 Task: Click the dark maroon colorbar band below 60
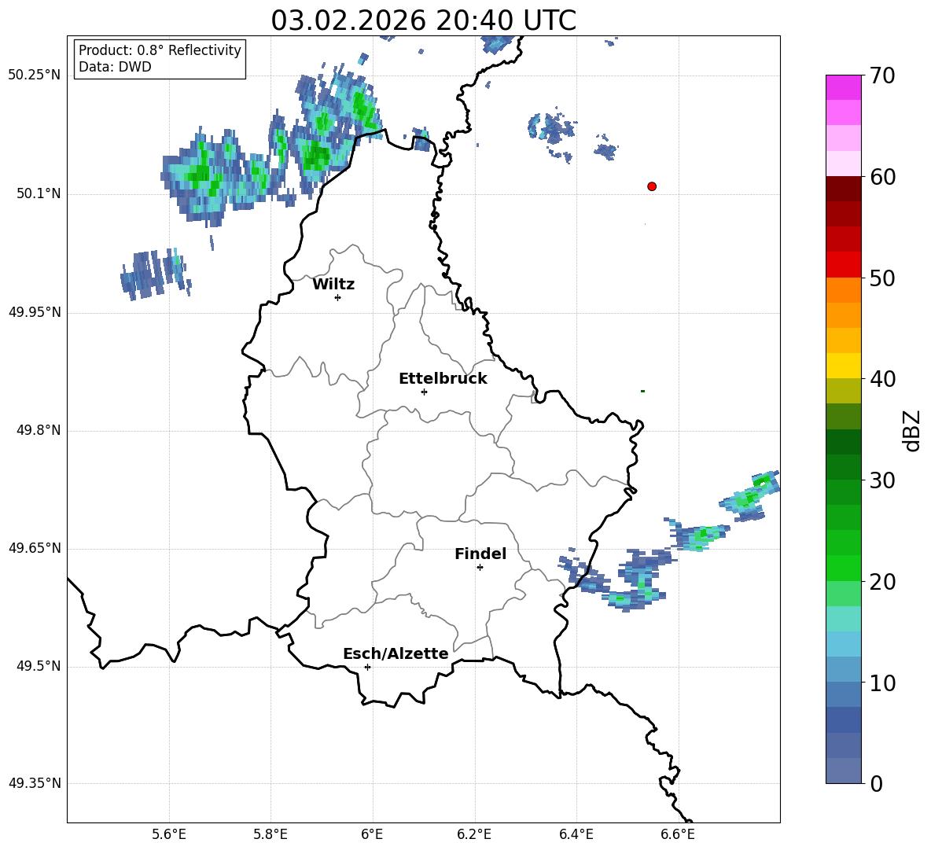pyautogui.click(x=843, y=189)
